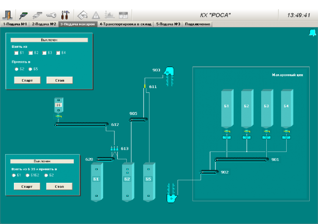
Task: Select elevator 903 icon
Action: (x=169, y=71)
